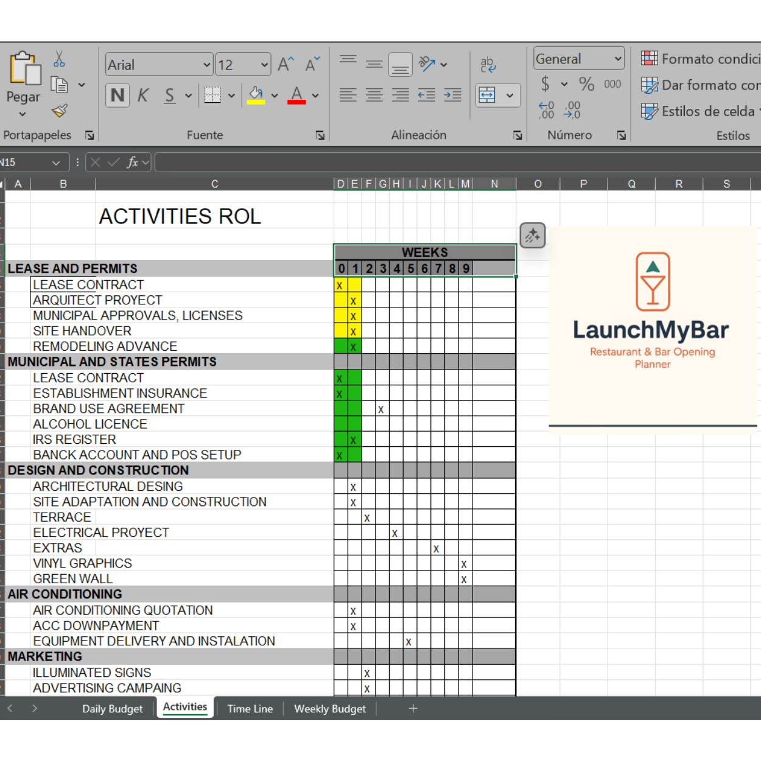Decrease indent icon
The height and width of the screenshot is (761, 761).
coord(426,95)
